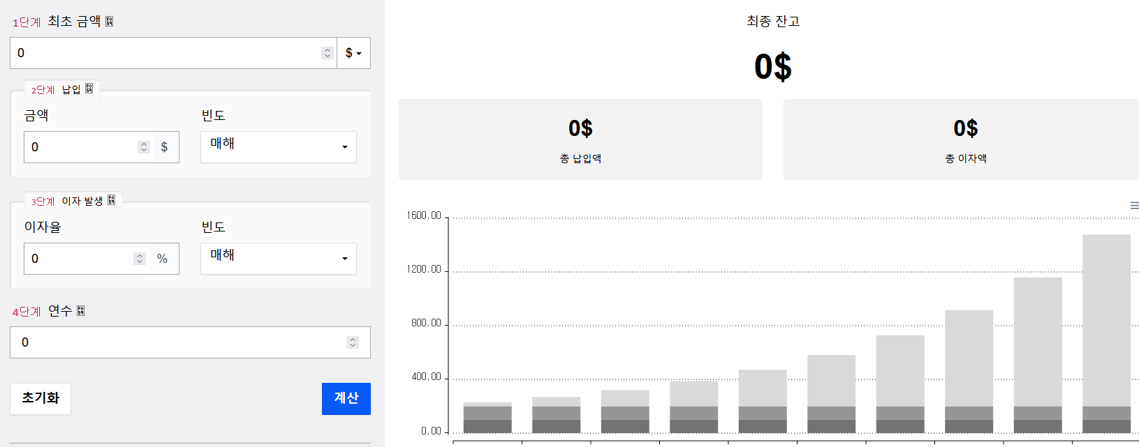Click stepper arrows in 연수 field

(x=353, y=342)
